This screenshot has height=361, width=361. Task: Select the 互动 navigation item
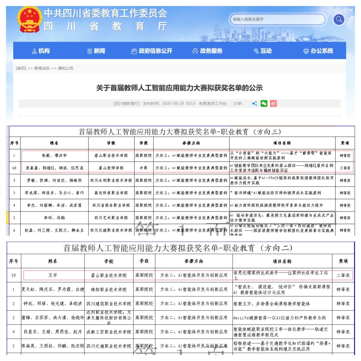263,51
